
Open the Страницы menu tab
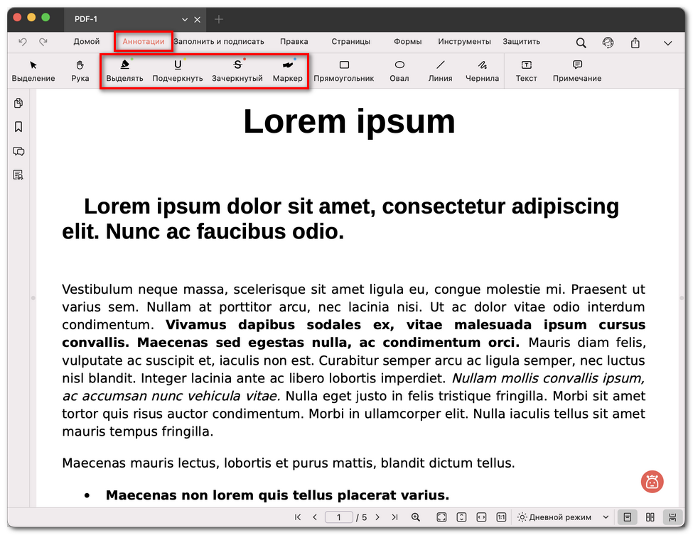click(351, 42)
